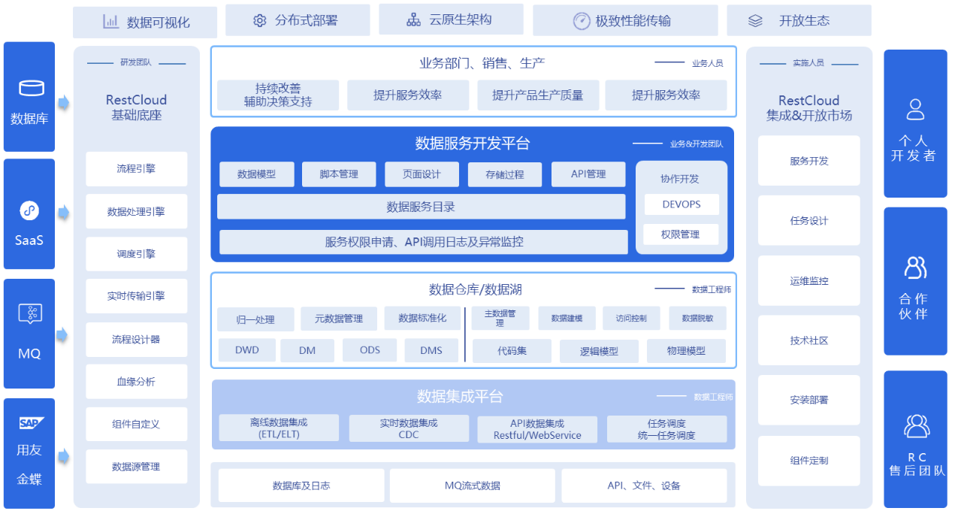The height and width of the screenshot is (511, 955).
Task: Click the 个人开发者 person icon
Action: [915, 110]
